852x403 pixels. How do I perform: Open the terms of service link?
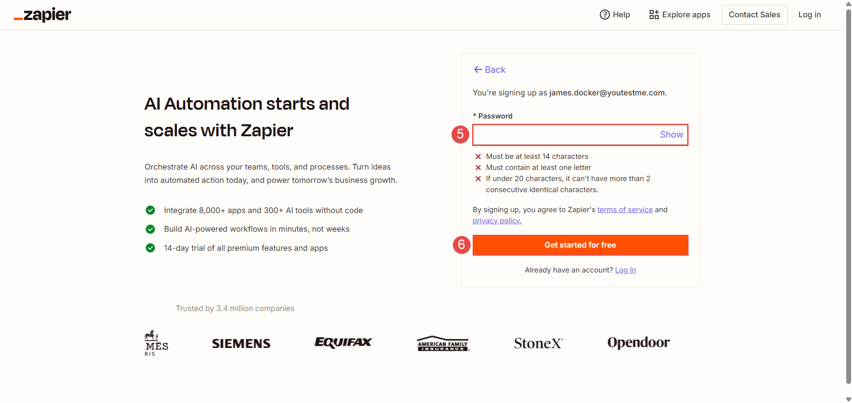[625, 209]
